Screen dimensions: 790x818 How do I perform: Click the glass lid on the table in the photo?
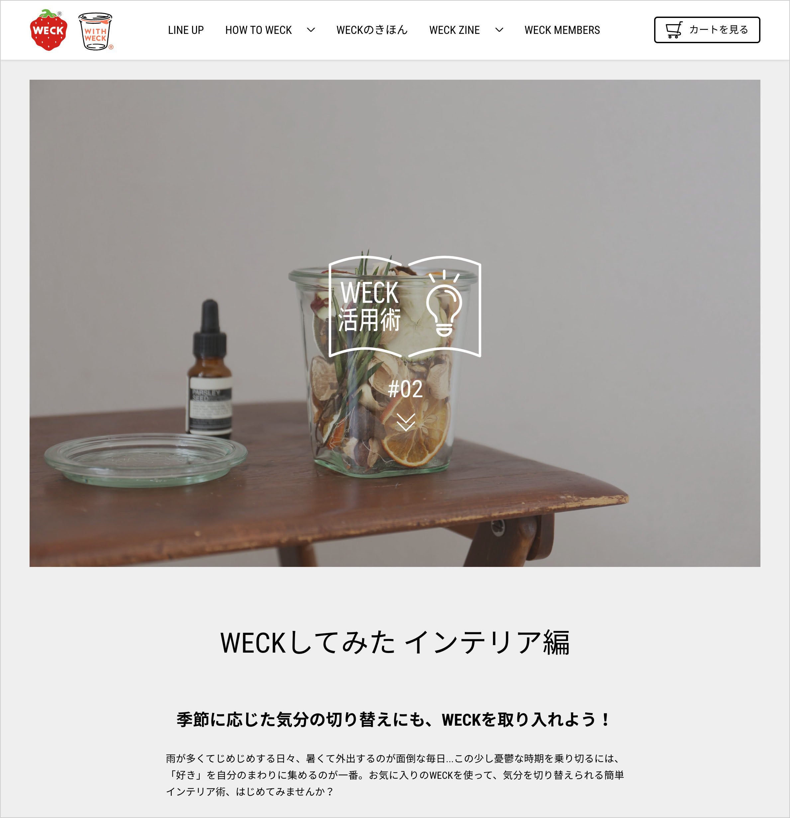146,460
